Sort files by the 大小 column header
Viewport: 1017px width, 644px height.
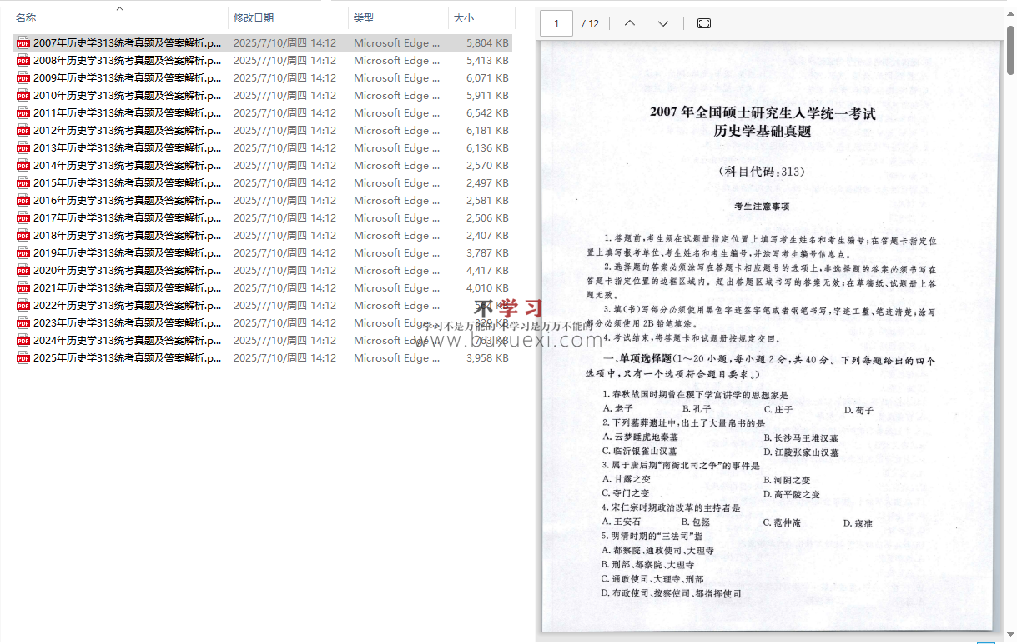(x=464, y=17)
